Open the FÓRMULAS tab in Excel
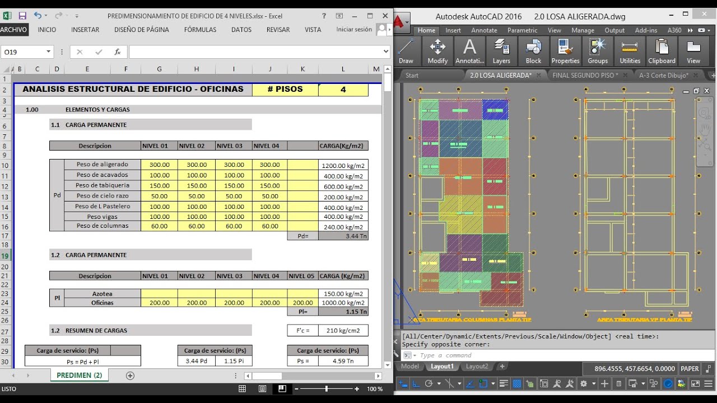The width and height of the screenshot is (717, 403). [x=200, y=30]
